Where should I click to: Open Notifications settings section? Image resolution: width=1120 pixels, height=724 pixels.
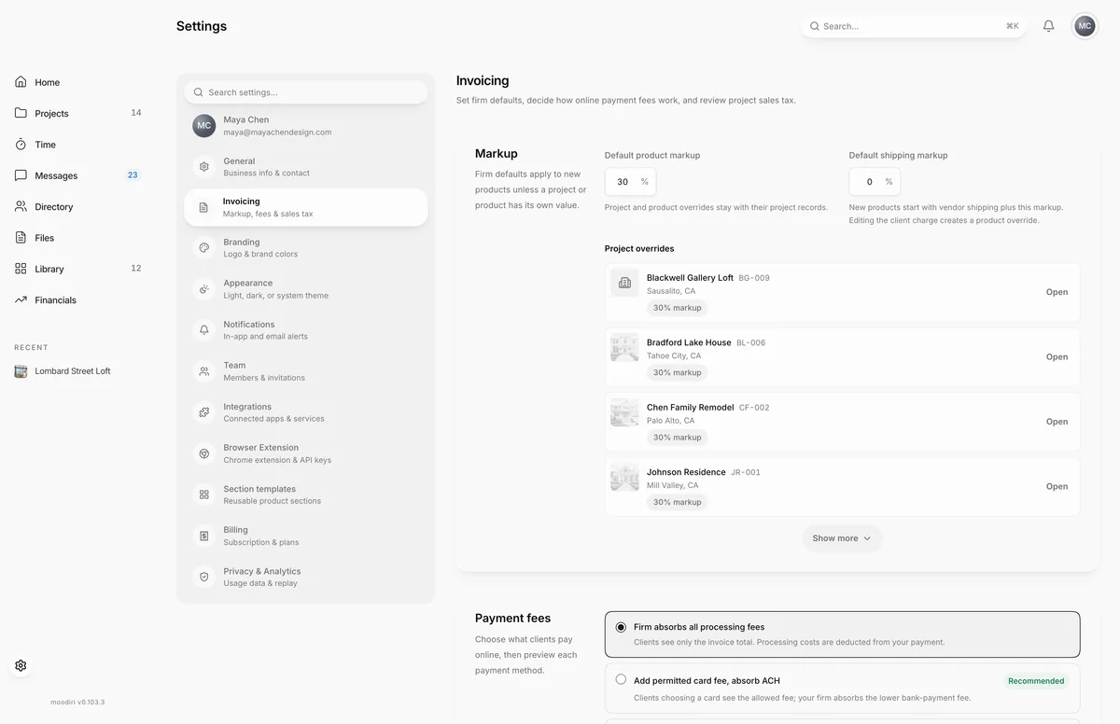point(306,330)
